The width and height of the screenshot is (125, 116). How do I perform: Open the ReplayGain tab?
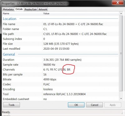point(31,9)
